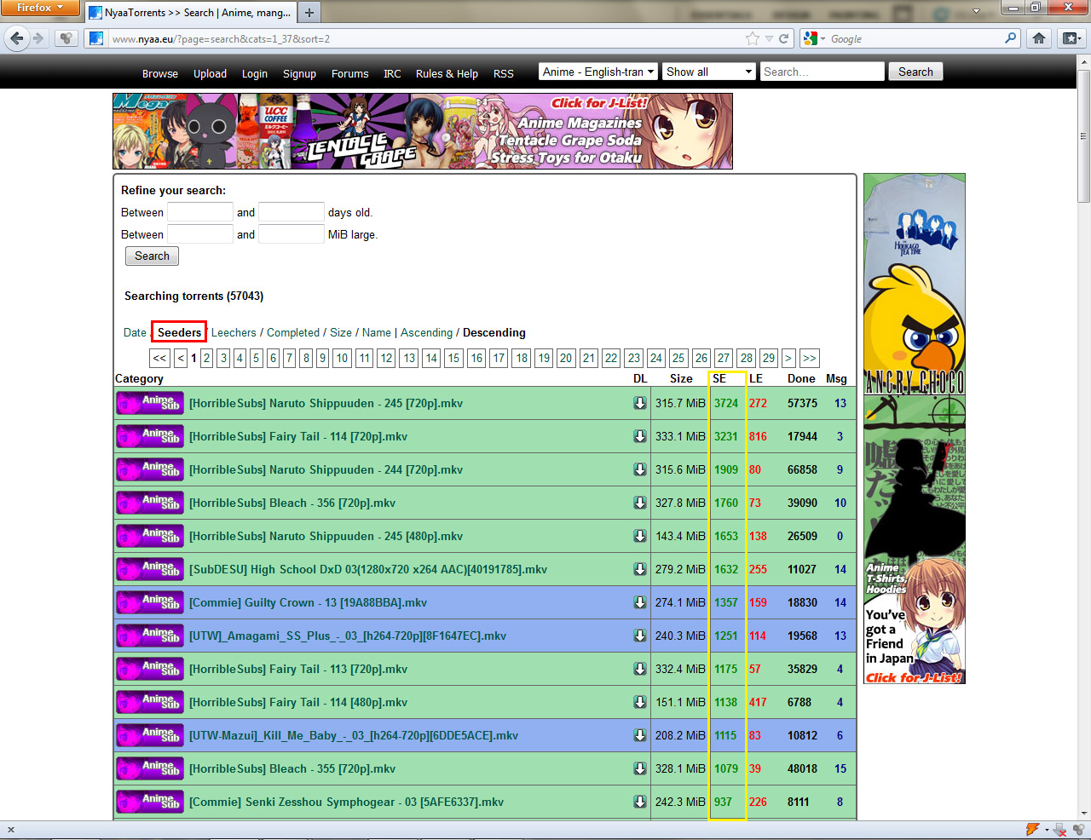Viewport: 1091px width, 840px height.
Task: Click Anime Sub category icon for Bleach 356 row
Action: tap(149, 503)
